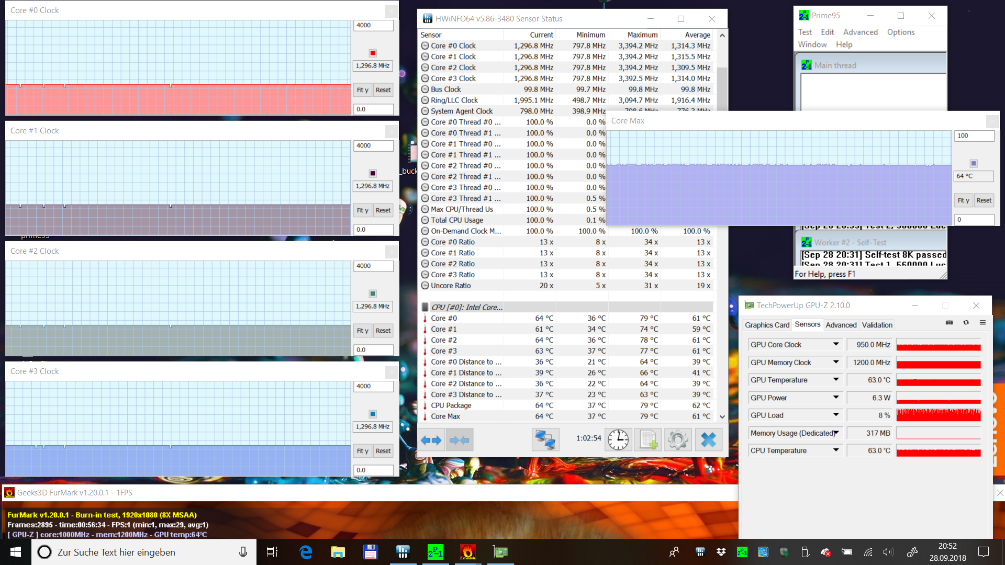Click the 4000 max value field of Core #2 Clock
1005x565 pixels.
(x=373, y=266)
